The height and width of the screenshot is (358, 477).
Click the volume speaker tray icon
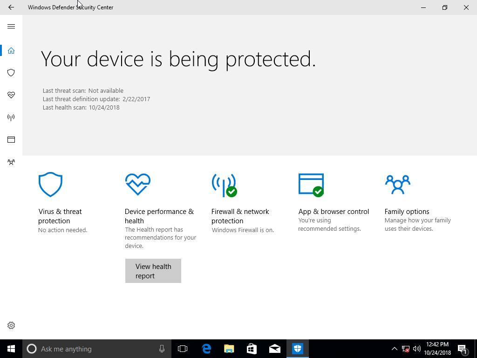pos(417,349)
